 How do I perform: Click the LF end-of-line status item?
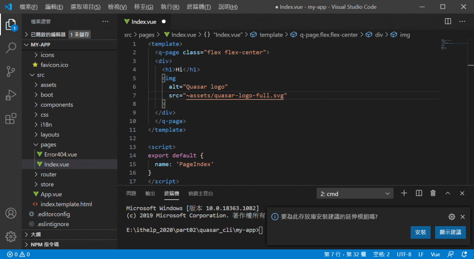pos(421,254)
